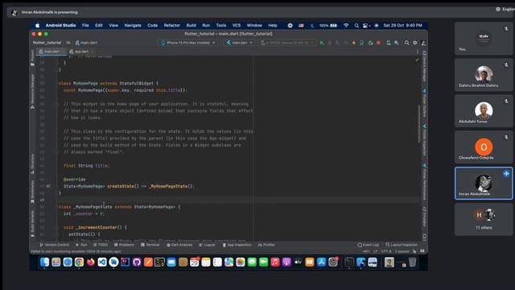Open Visual Studio Code from the Dock
This screenshot has height=290, width=515.
(102, 262)
